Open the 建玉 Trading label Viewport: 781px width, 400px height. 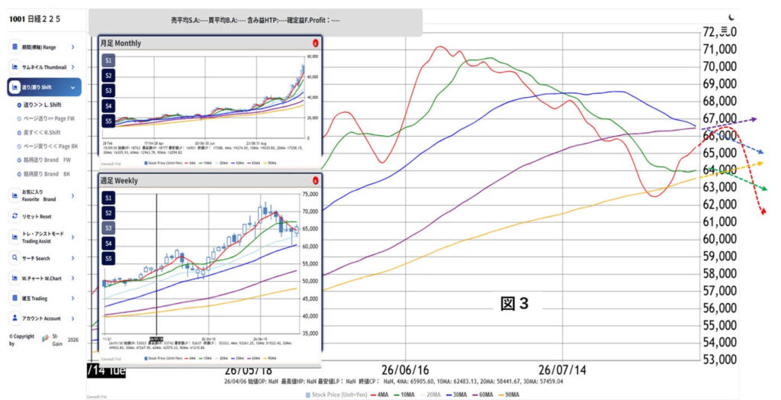tap(35, 298)
